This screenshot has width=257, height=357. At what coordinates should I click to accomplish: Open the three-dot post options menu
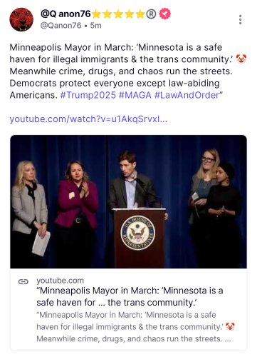click(x=240, y=19)
